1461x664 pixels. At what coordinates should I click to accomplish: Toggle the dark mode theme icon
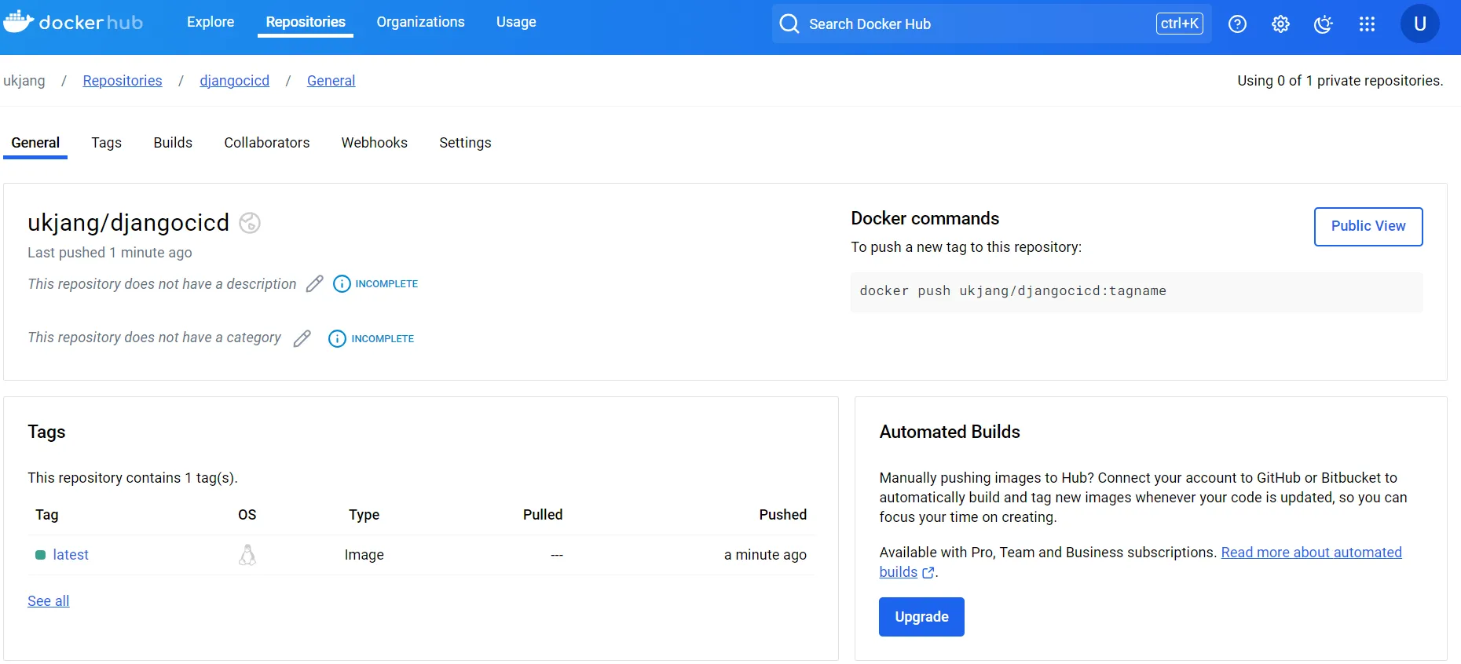pos(1324,24)
